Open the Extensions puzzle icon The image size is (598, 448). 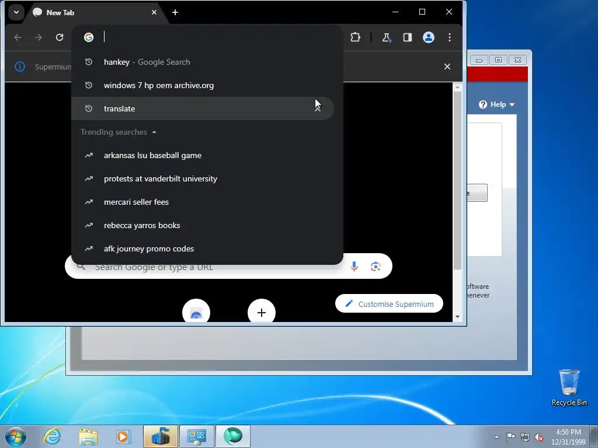tap(355, 37)
